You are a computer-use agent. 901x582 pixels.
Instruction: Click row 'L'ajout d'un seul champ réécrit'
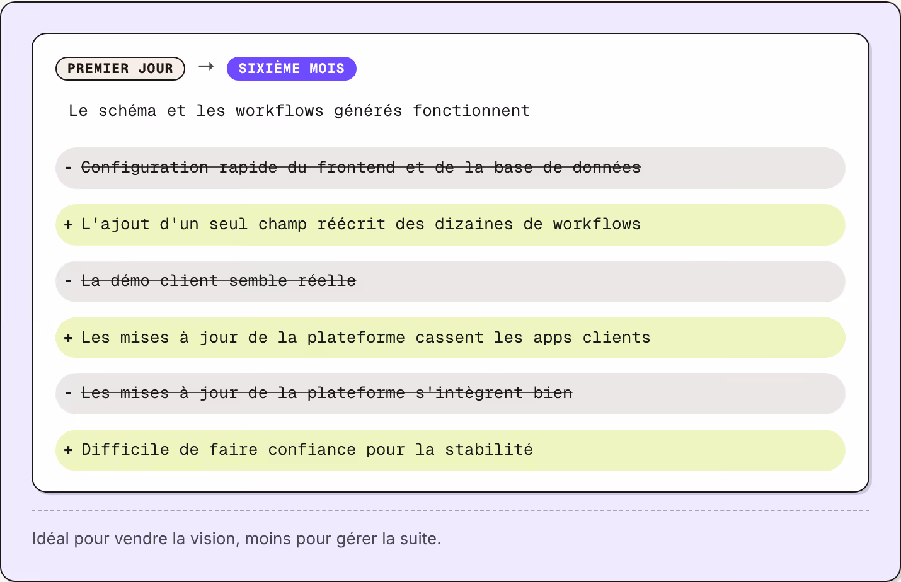[x=450, y=225]
